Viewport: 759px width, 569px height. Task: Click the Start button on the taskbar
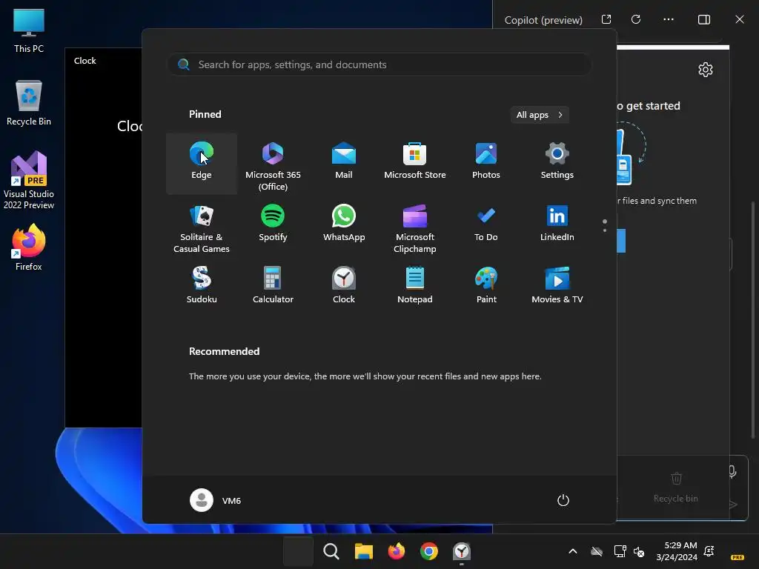pyautogui.click(x=298, y=551)
